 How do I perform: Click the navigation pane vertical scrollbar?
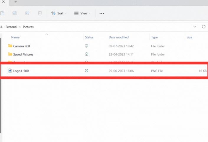1,85
